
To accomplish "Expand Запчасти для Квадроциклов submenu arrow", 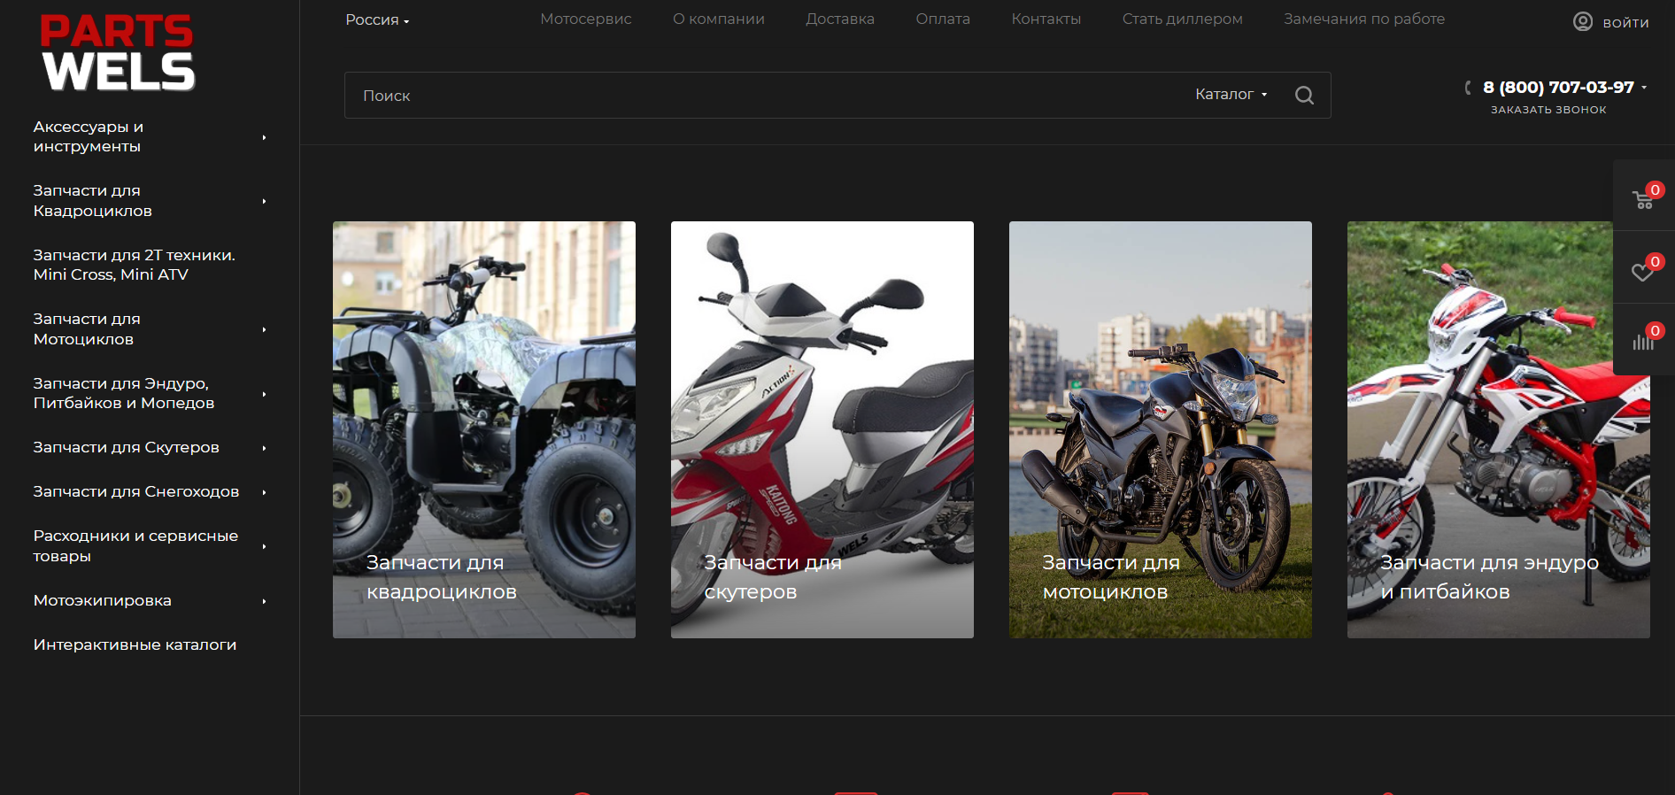I will (264, 202).
